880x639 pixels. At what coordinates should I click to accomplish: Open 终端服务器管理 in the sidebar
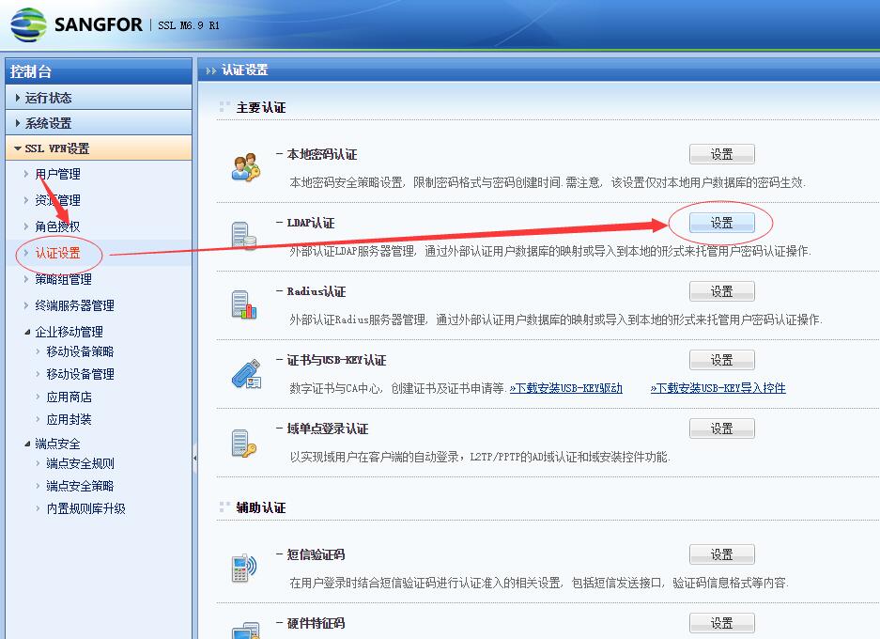click(74, 305)
